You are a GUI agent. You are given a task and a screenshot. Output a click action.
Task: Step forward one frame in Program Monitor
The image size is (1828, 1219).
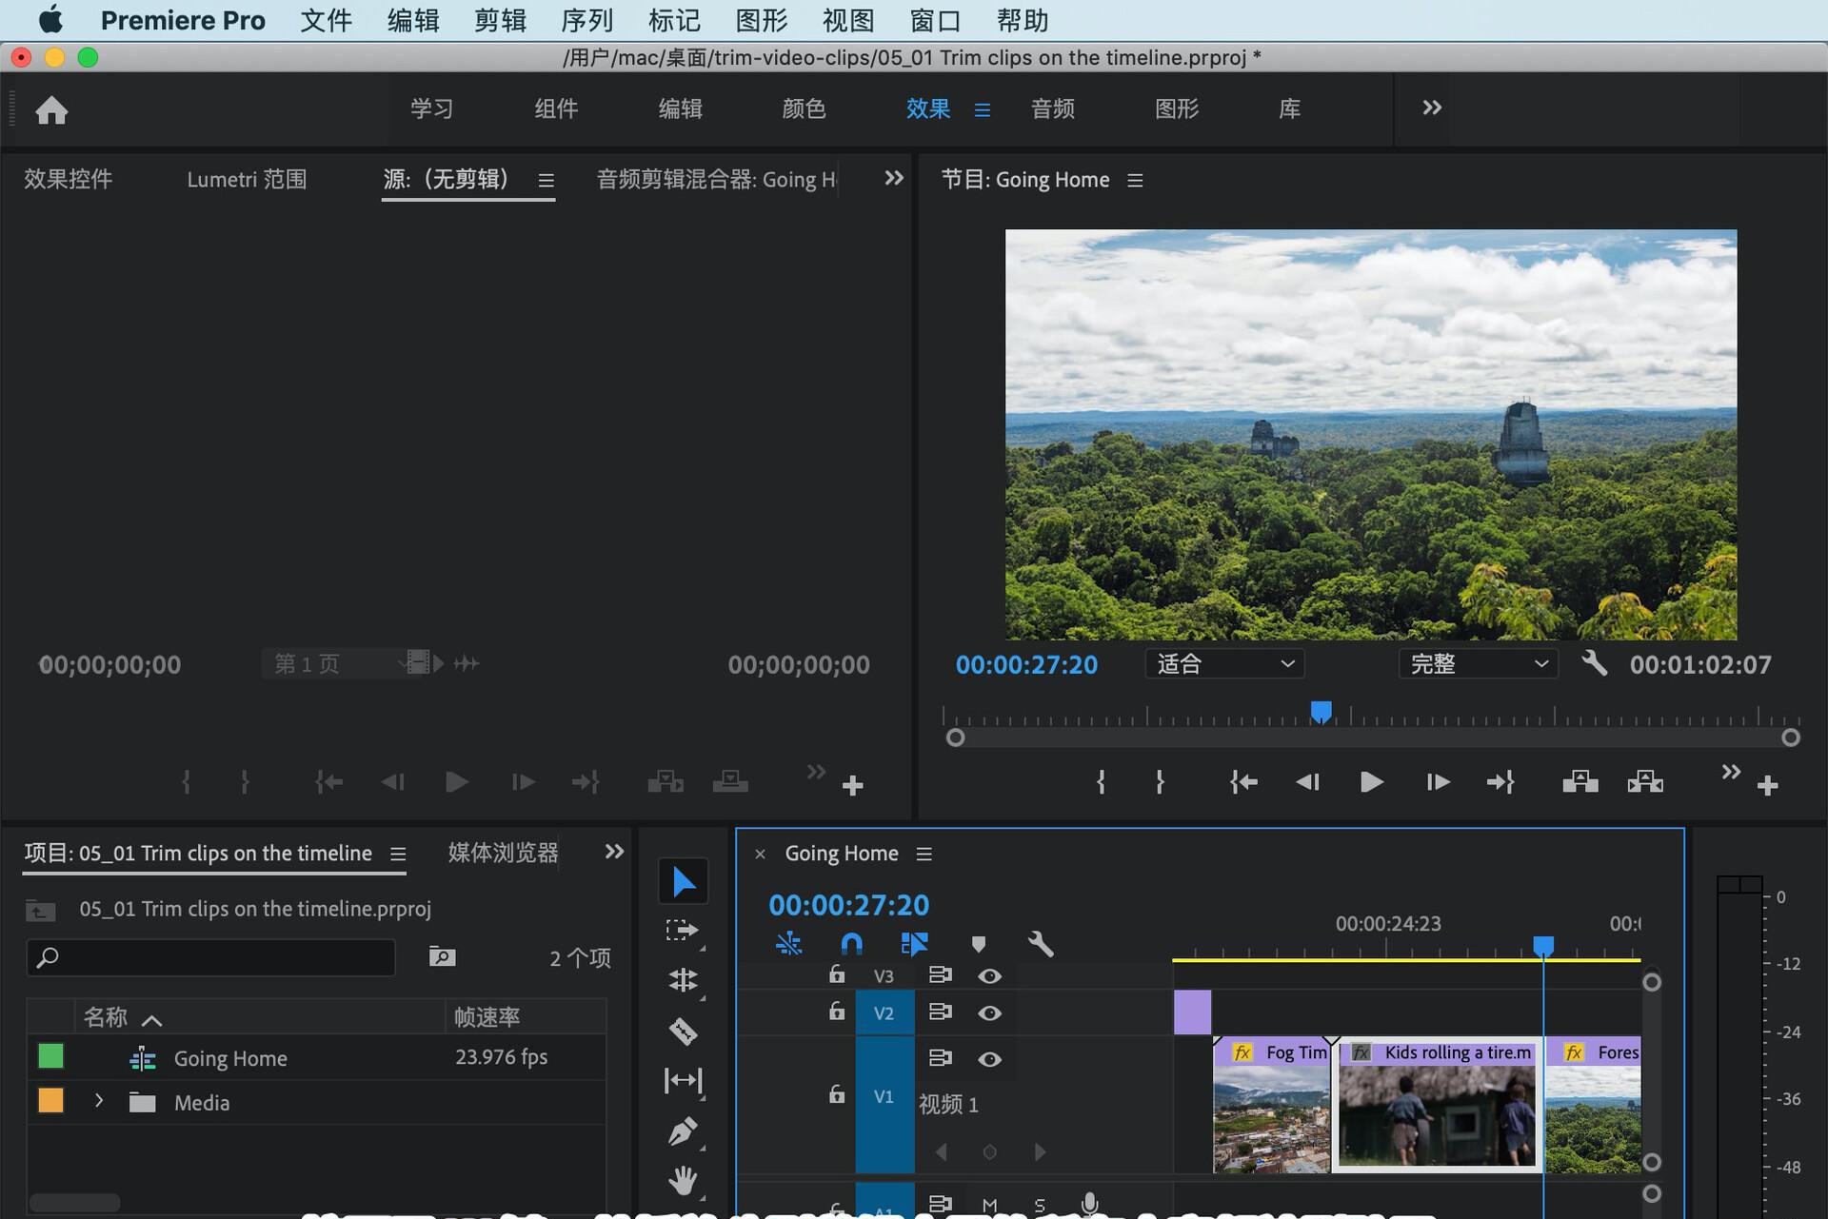pyautogui.click(x=1438, y=782)
